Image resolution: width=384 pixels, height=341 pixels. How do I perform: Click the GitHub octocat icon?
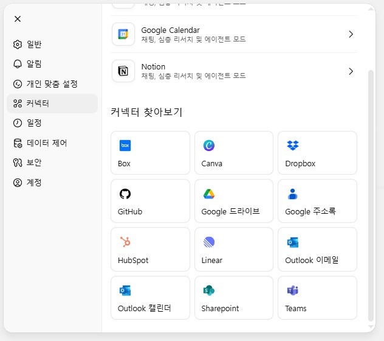pyautogui.click(x=125, y=194)
